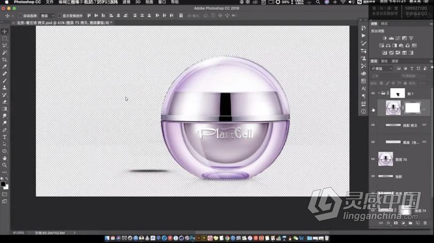Add a Color Balance adjustment

pos(388,45)
